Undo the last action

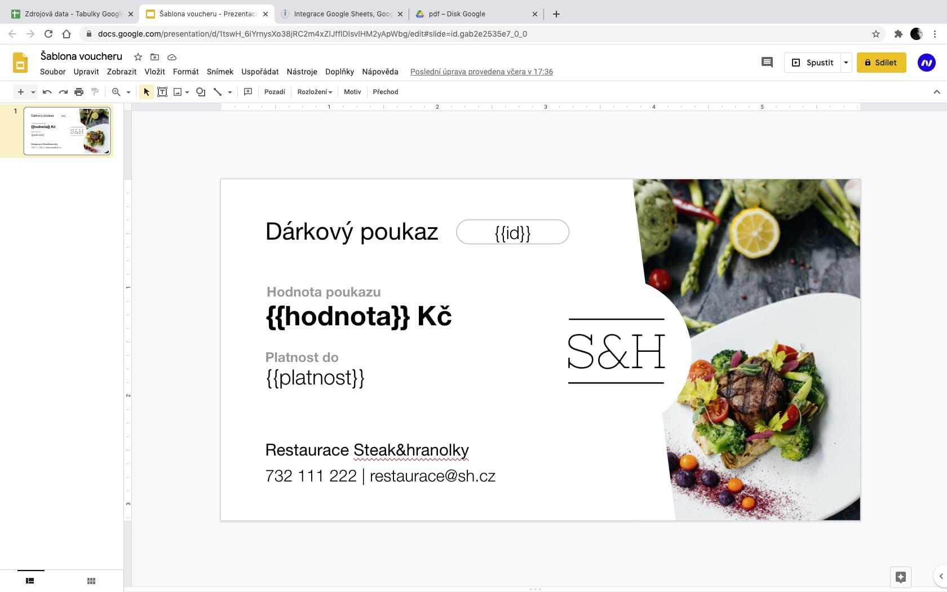47,92
